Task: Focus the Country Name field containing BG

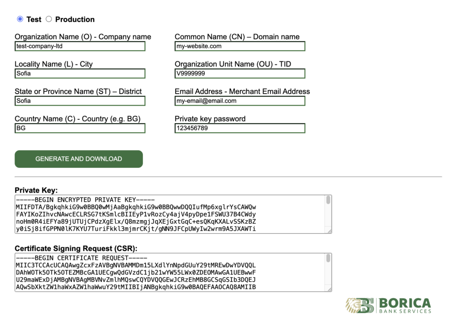Action: [x=79, y=128]
